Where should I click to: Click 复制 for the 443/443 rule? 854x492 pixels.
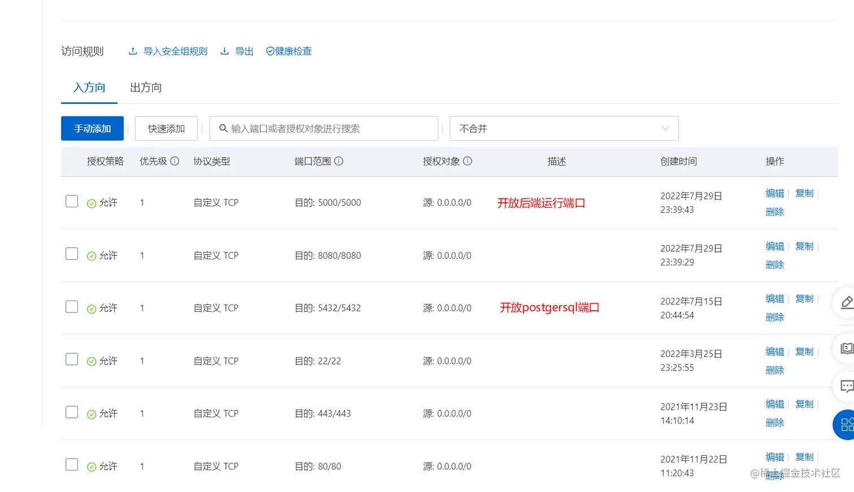[x=804, y=404]
